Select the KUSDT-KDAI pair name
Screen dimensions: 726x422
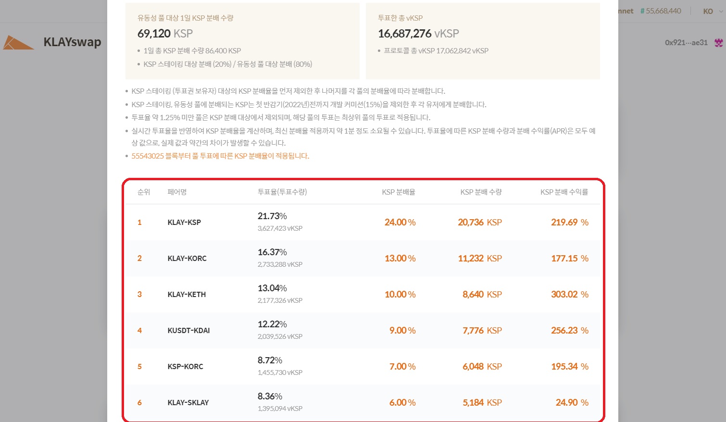point(188,331)
